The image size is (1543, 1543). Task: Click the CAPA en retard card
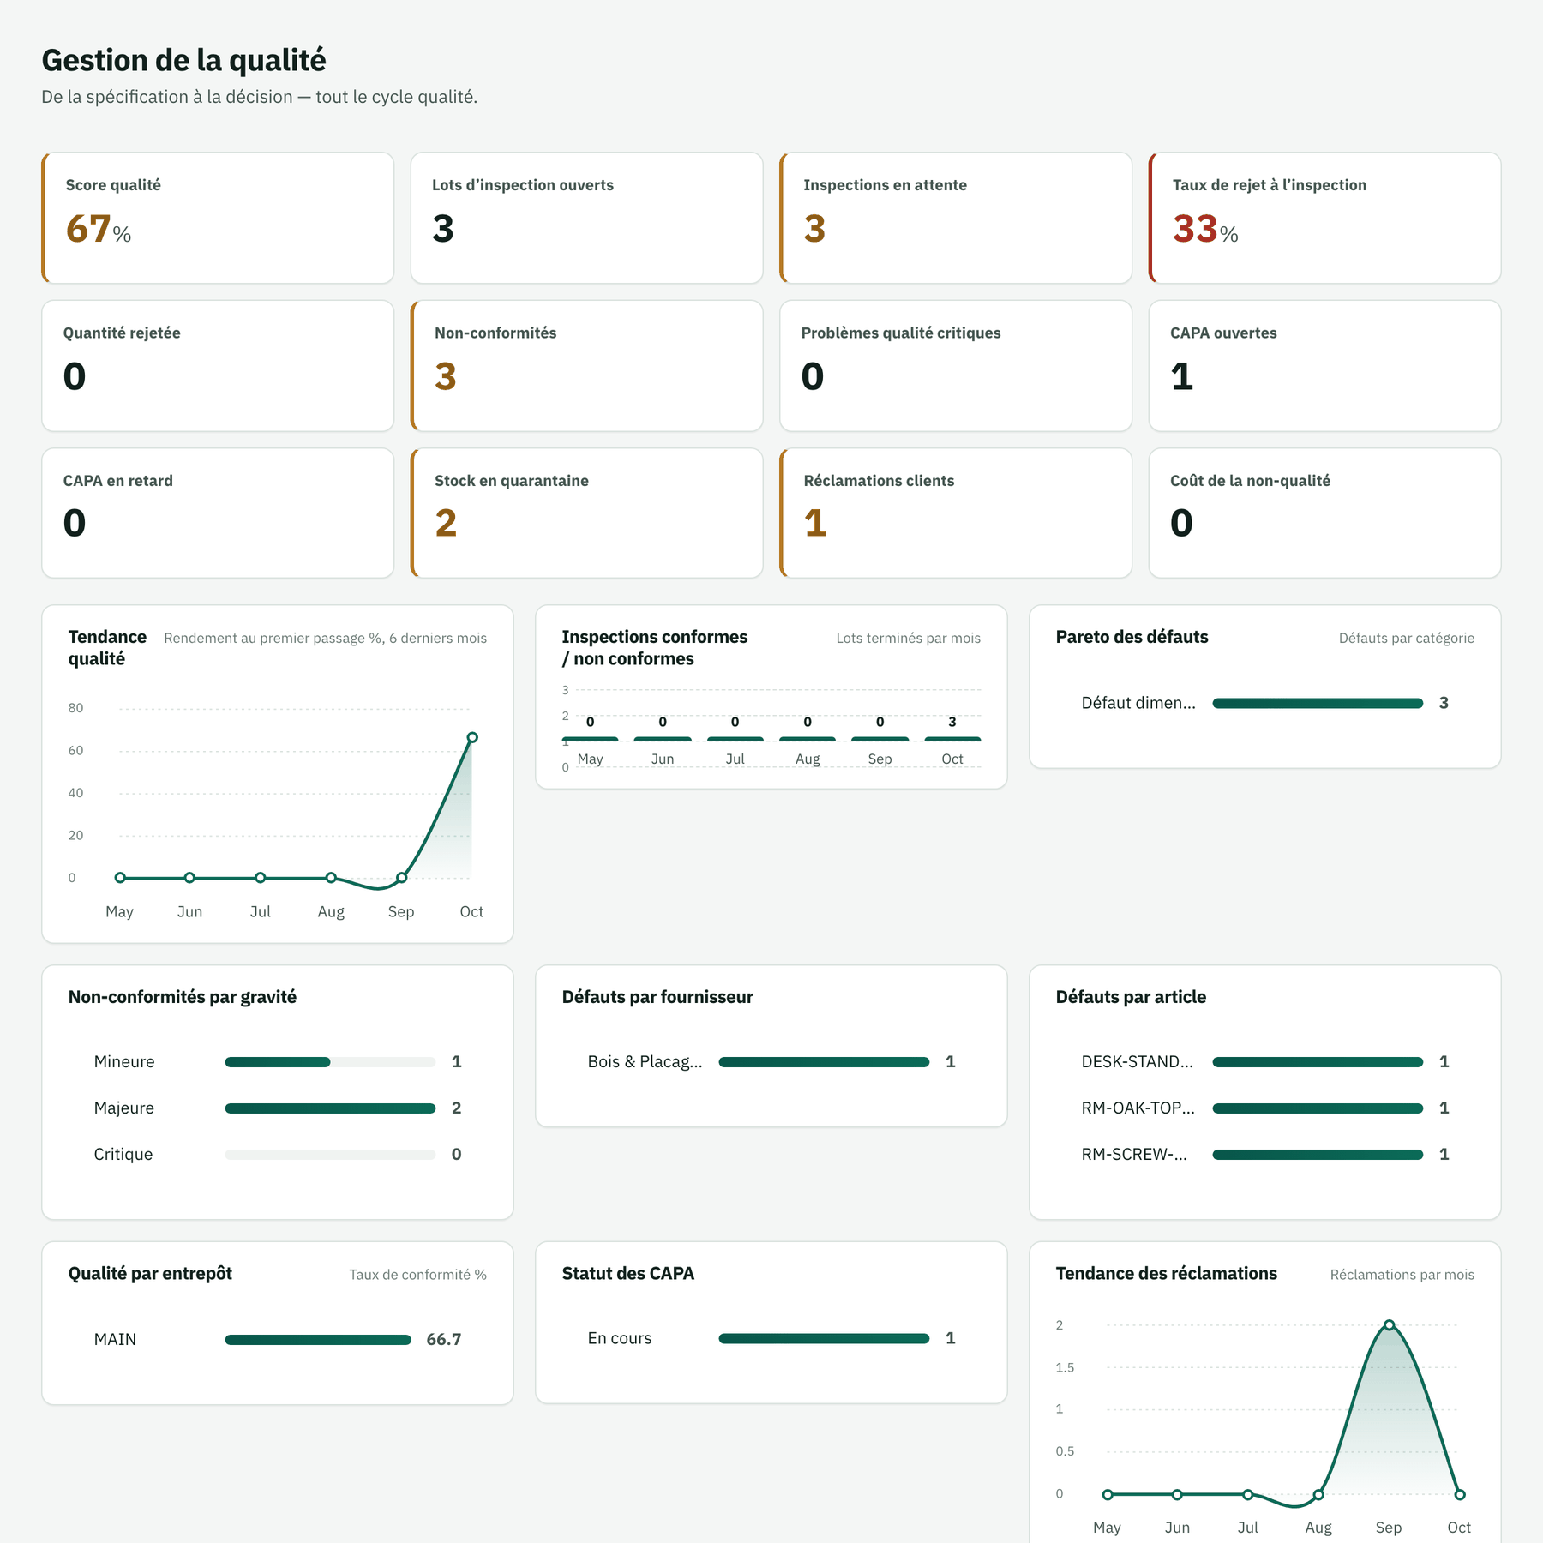pyautogui.click(x=218, y=513)
